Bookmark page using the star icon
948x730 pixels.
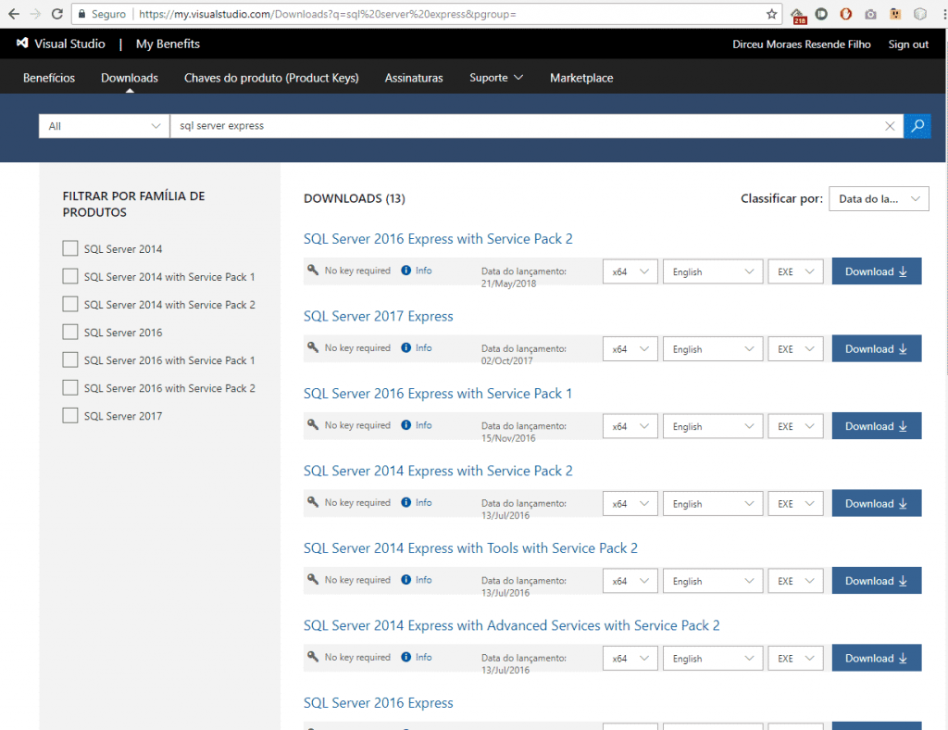point(771,14)
